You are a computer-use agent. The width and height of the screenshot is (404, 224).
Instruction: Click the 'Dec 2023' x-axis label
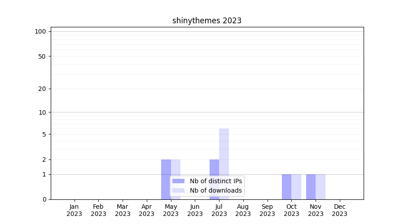(x=339, y=210)
